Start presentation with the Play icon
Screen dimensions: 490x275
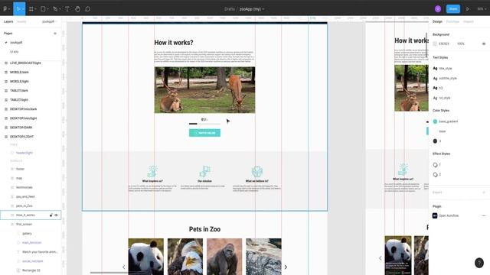pyautogui.click(x=468, y=9)
